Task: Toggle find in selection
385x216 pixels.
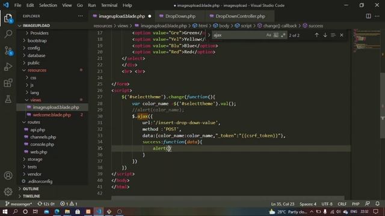Action: [x=333, y=35]
